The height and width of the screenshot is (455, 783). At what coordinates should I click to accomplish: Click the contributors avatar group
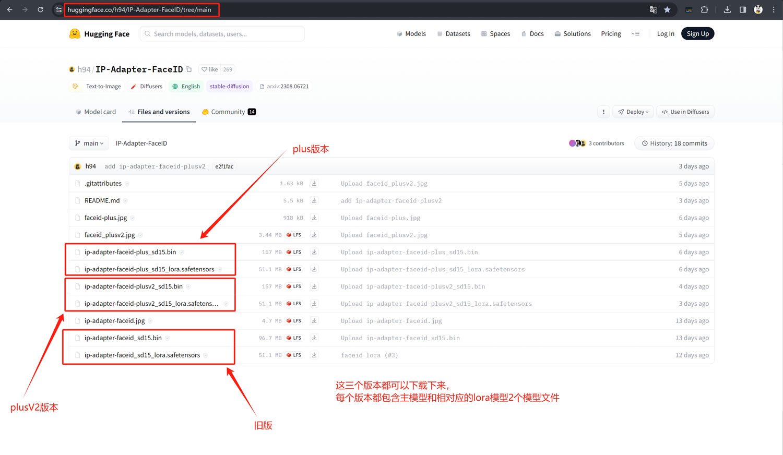pos(577,143)
